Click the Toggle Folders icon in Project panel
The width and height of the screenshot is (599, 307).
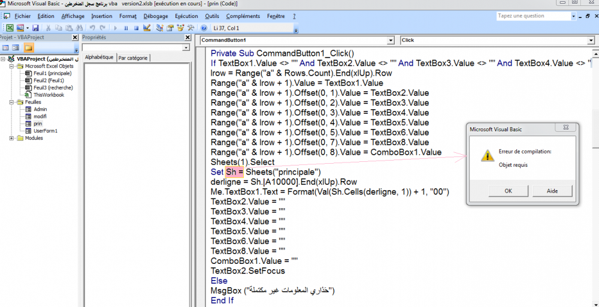coord(29,48)
